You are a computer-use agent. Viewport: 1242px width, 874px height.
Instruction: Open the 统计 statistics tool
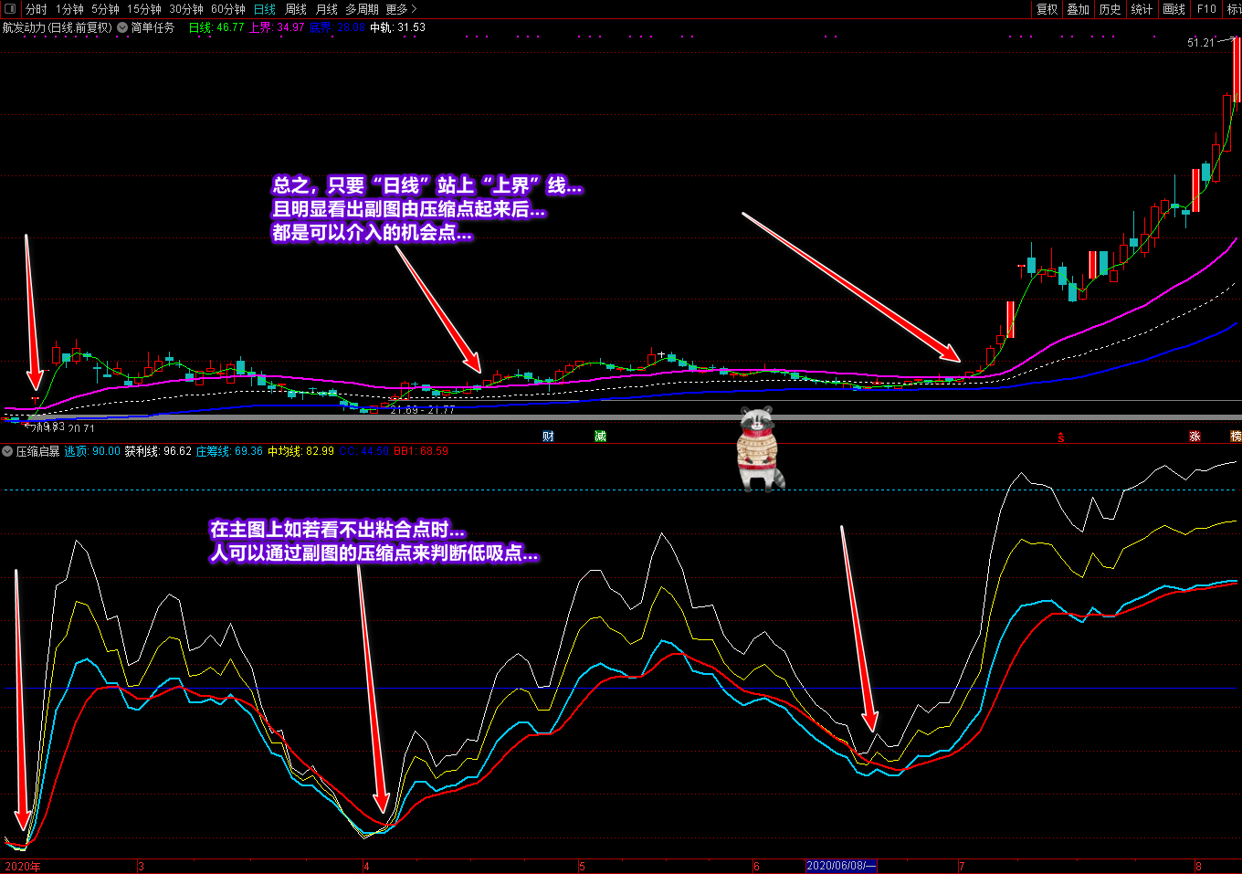[1142, 9]
